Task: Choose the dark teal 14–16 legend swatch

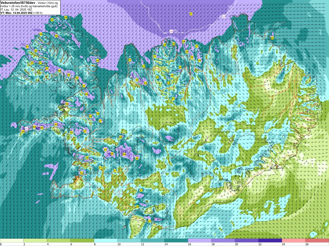Action: pos(176,241)
